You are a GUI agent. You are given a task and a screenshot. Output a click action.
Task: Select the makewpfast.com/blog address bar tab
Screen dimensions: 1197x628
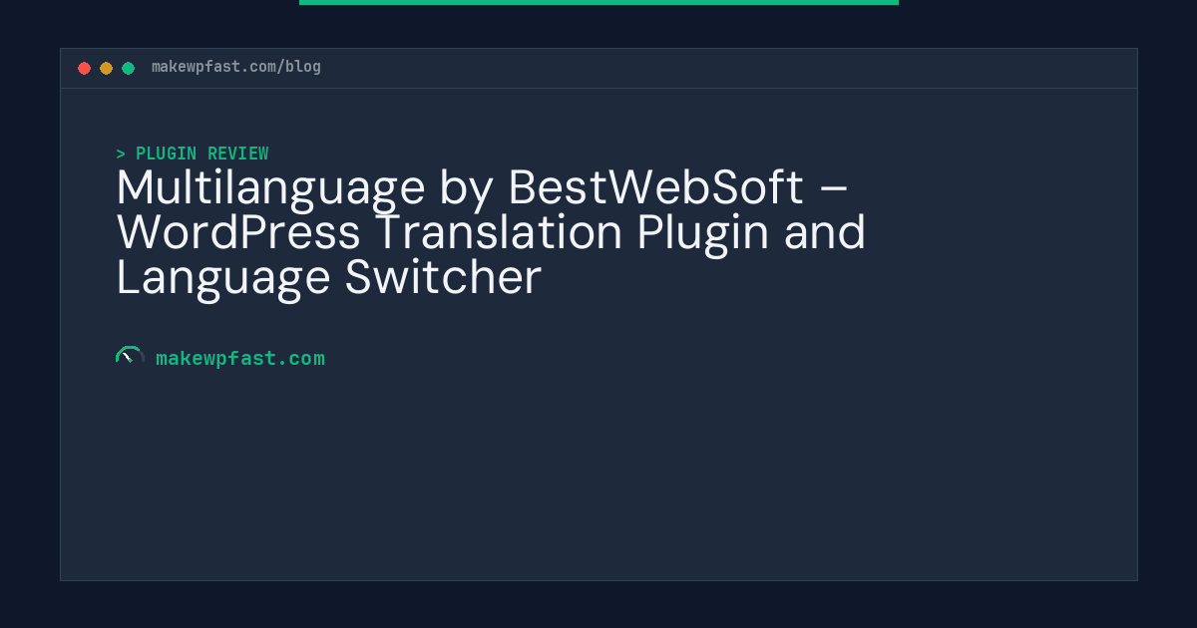236,67
